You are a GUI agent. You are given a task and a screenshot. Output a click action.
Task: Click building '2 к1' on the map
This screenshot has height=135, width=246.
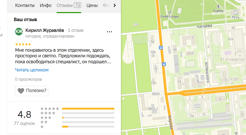pyautogui.click(x=190, y=53)
